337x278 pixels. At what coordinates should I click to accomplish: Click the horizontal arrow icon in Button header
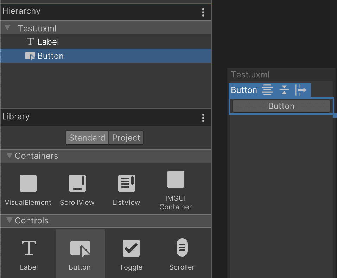click(301, 90)
